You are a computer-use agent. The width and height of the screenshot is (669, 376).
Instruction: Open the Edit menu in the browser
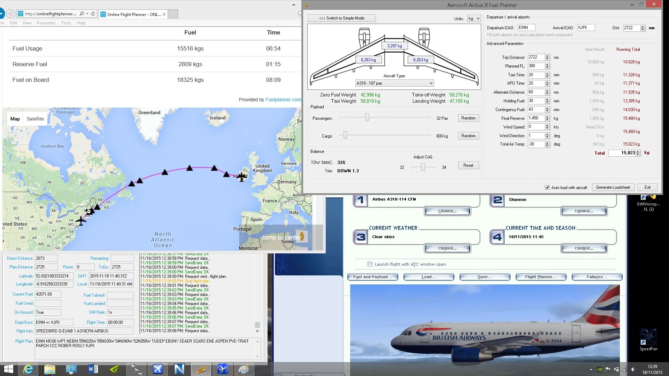click(14, 23)
